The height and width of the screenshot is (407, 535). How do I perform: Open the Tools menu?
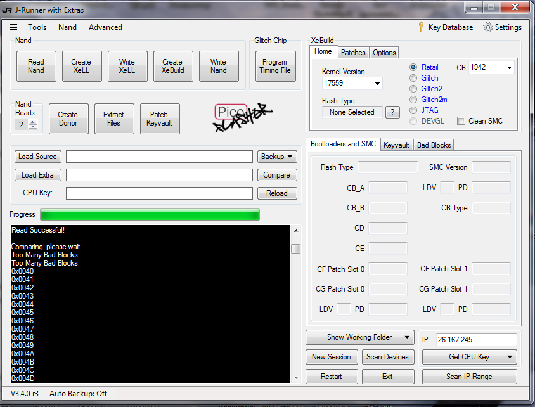[37, 27]
